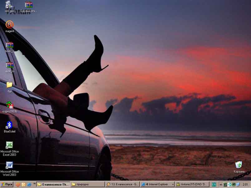The height and width of the screenshot is (188, 251).
Task: Switch to Evanescence-Th... folder taskbar button
Action: [53, 185]
